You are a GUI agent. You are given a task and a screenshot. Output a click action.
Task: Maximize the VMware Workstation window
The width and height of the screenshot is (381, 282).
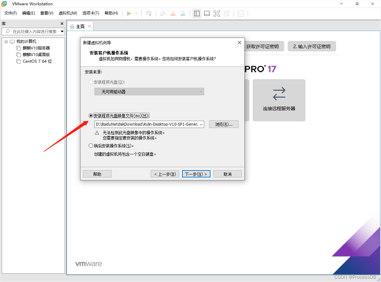pyautogui.click(x=357, y=4)
